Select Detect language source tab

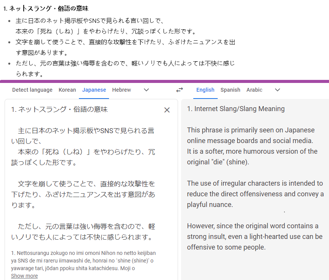click(x=32, y=90)
